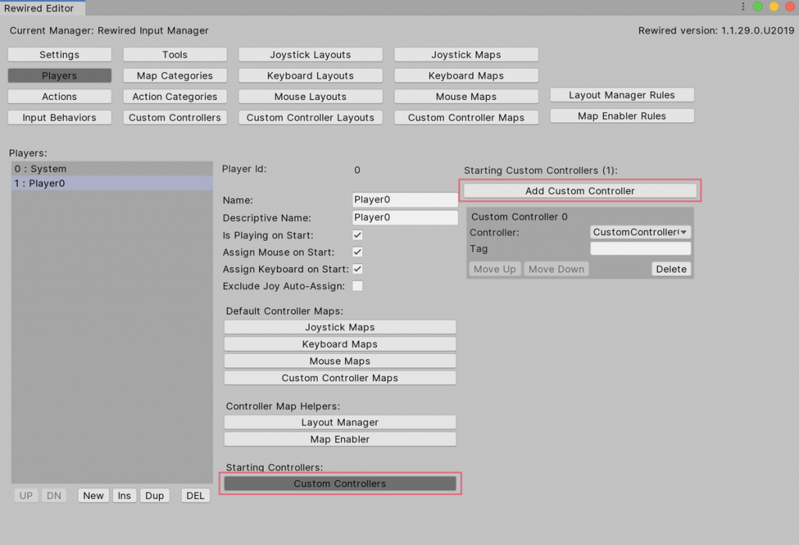The image size is (799, 545).
Task: Open Default Controller Maps Joystick Maps
Action: [340, 327]
